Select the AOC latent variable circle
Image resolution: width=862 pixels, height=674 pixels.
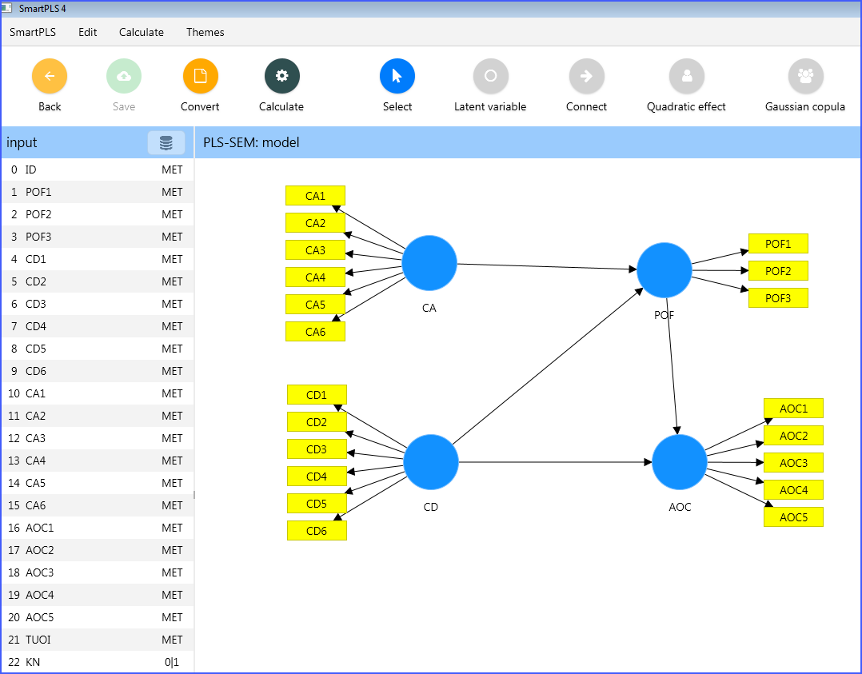(x=680, y=462)
